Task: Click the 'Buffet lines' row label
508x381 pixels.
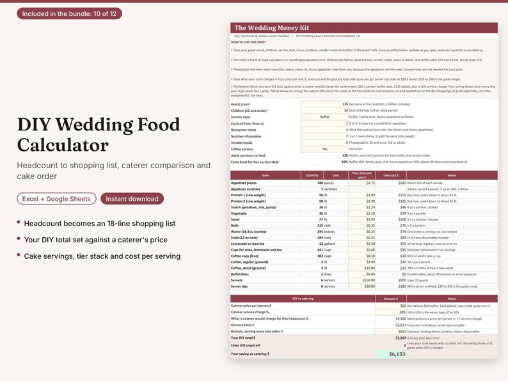Action: click(x=240, y=274)
